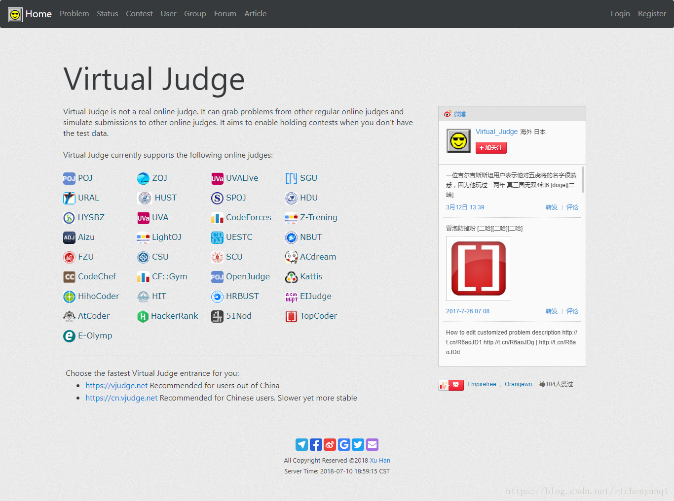Switch to the Contest section

(139, 14)
